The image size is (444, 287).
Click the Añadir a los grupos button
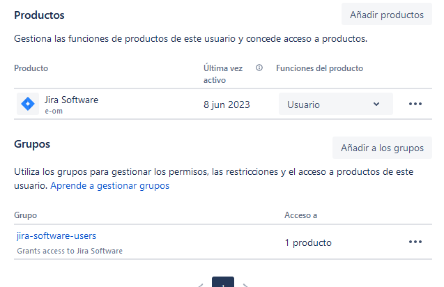tap(382, 148)
